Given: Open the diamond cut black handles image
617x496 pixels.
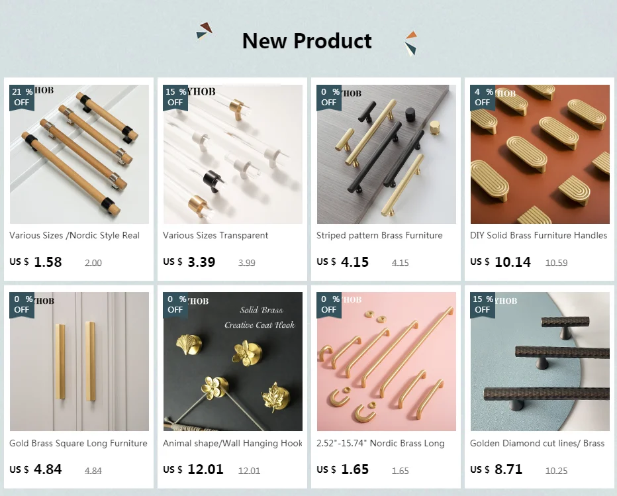Looking at the screenshot, I should (x=540, y=362).
